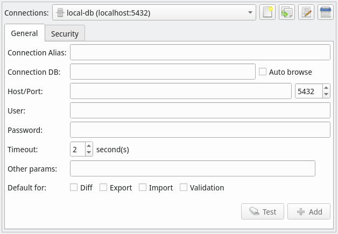This screenshot has height=234, width=338.
Task: Enable the Auto browse checkbox
Action: pos(263,72)
